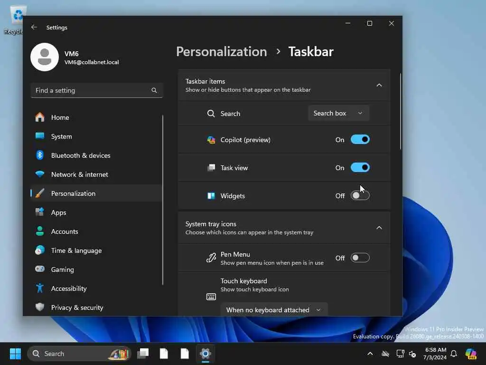This screenshot has width=486, height=365.
Task: Enable the Pen Menu toggle
Action: tap(360, 258)
